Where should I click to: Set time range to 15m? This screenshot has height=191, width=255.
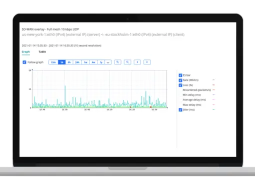53,62
